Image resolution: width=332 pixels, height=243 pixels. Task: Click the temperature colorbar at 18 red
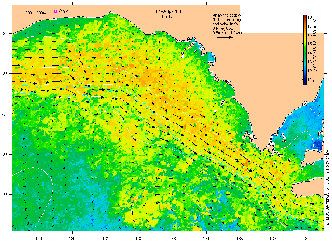(305, 17)
